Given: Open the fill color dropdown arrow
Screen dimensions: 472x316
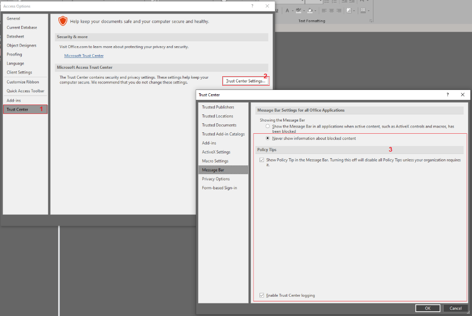Looking at the screenshot, I should (x=315, y=11).
